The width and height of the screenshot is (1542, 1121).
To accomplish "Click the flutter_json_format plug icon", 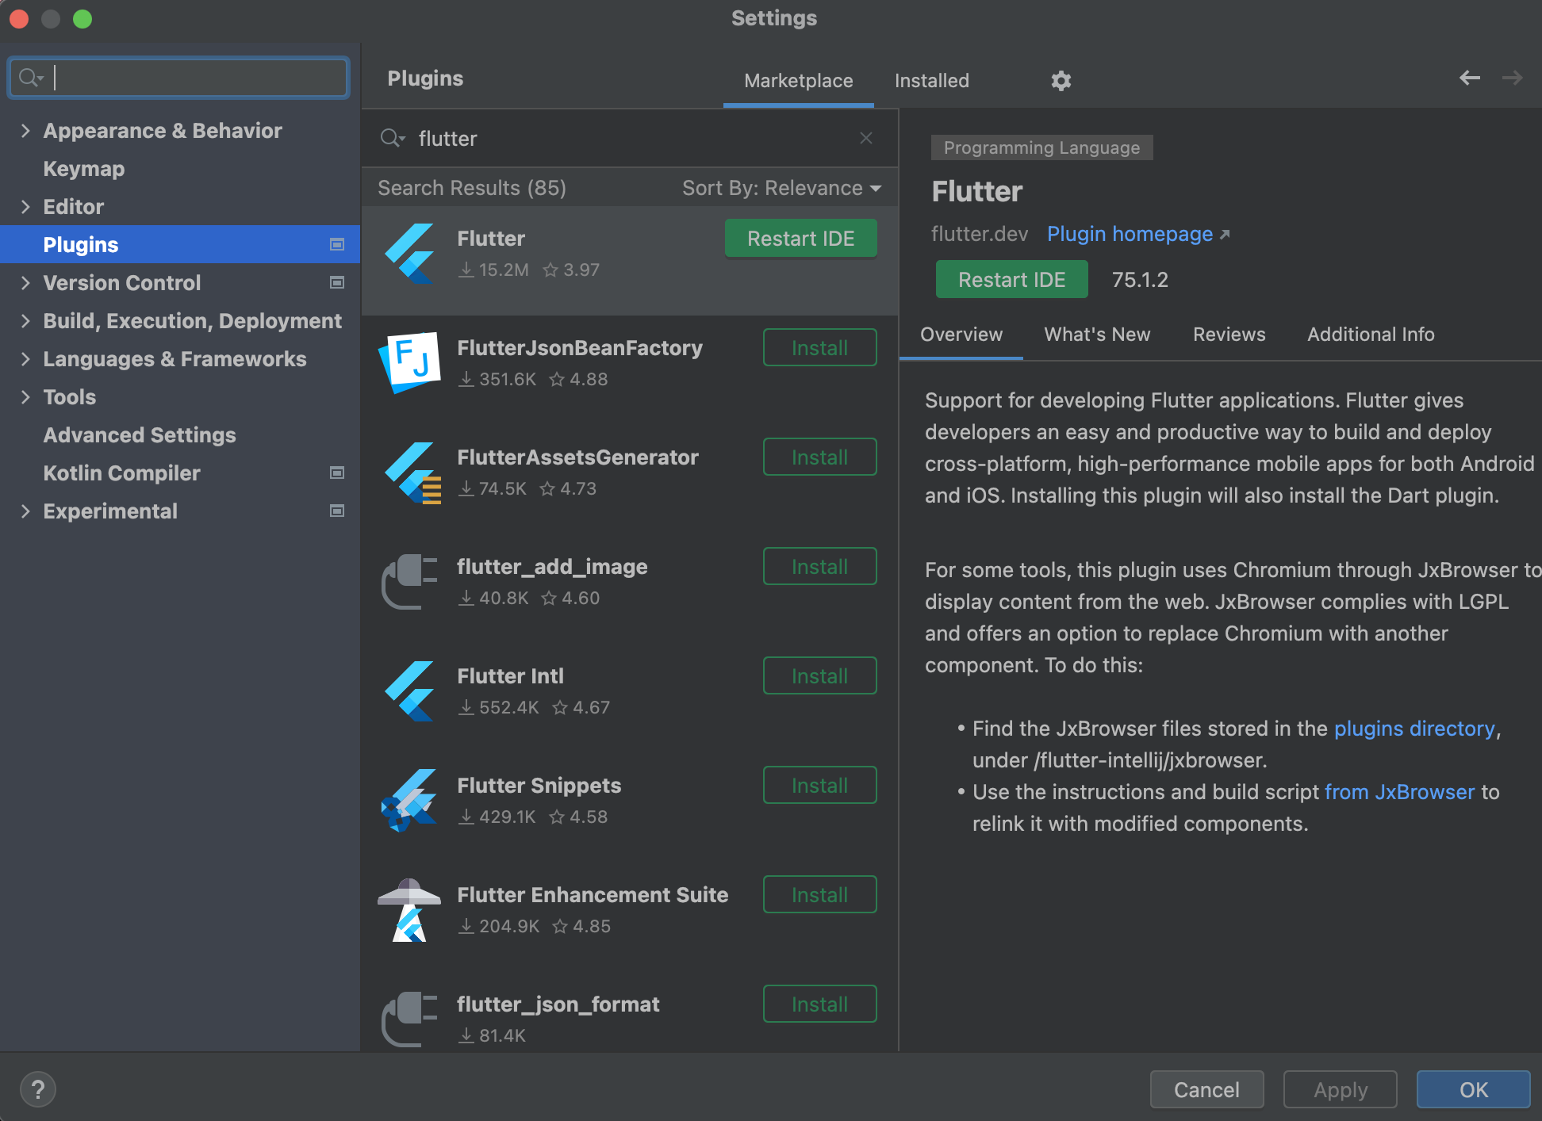I will click(x=410, y=1020).
